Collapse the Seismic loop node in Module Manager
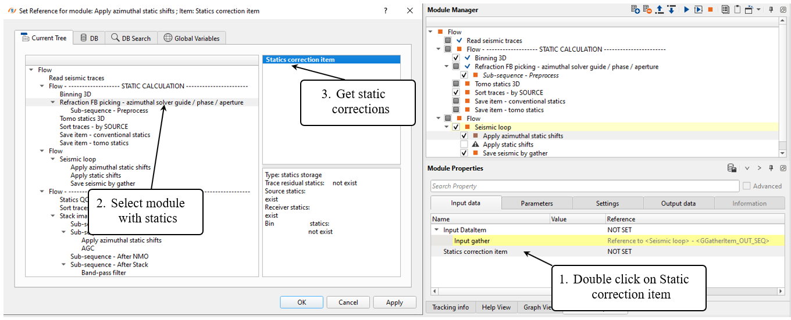This screenshot has height=320, width=791. (x=447, y=127)
